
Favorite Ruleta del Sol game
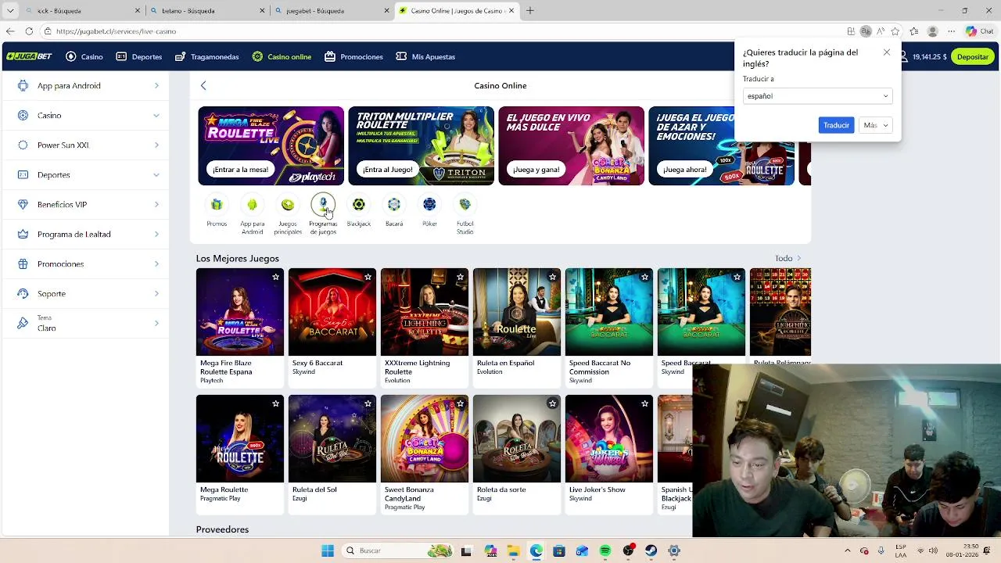(x=368, y=403)
